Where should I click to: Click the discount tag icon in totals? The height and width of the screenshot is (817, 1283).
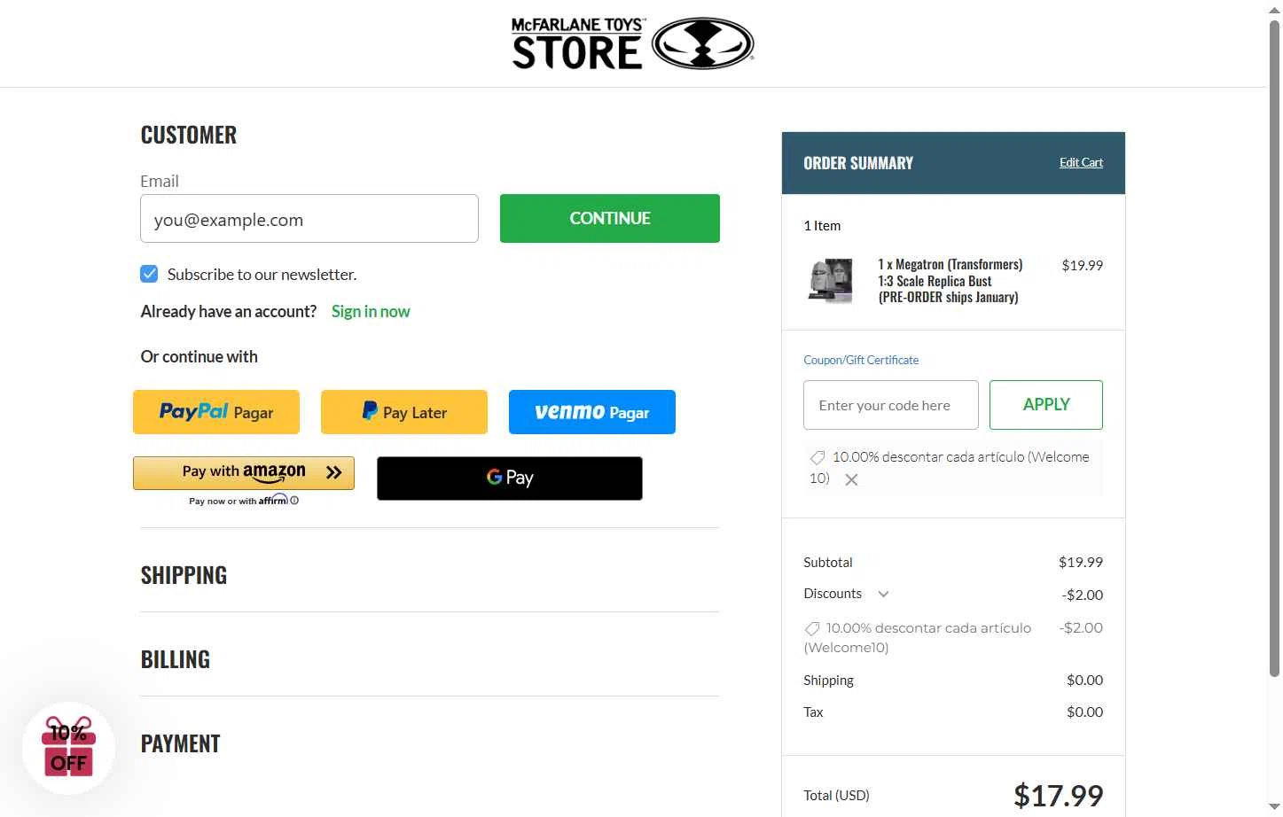point(811,628)
